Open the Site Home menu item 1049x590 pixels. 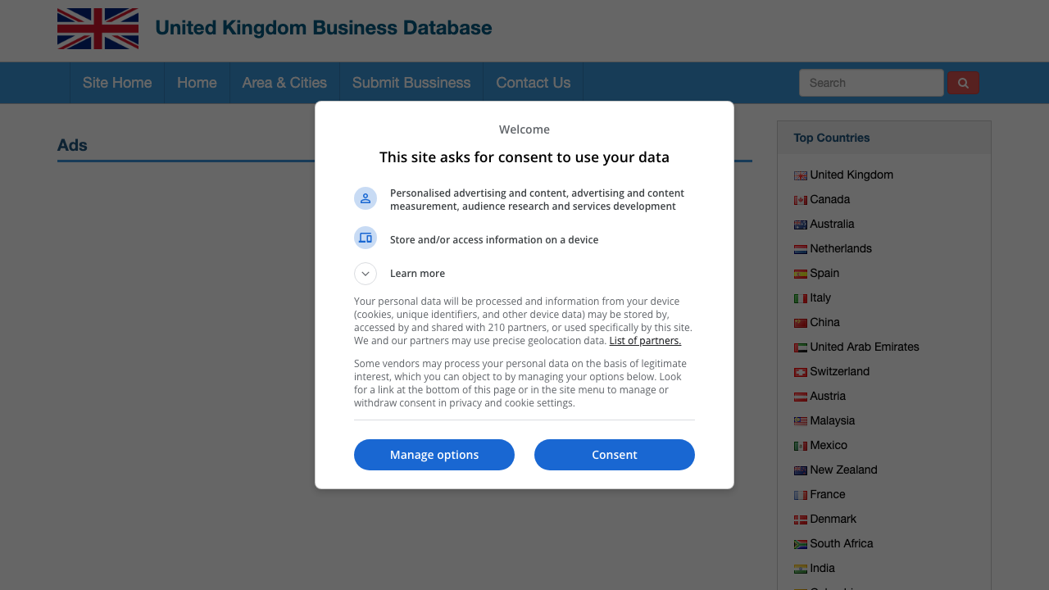click(x=117, y=83)
